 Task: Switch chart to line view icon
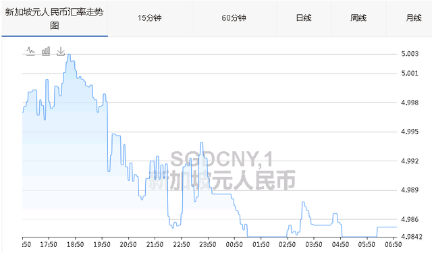click(x=30, y=51)
